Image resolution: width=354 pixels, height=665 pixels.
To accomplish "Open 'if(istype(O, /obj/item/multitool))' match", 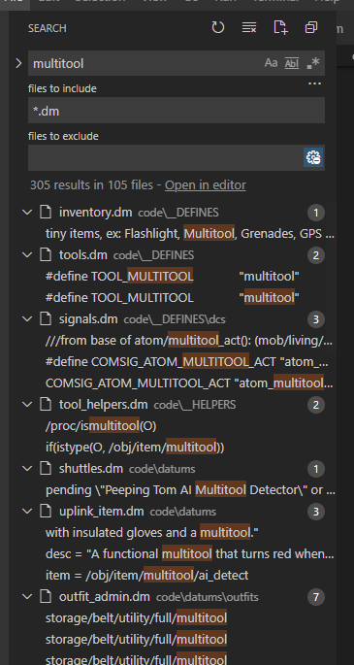I will click(x=135, y=447).
